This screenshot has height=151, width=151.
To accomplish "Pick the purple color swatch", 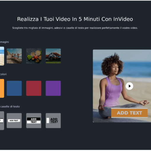I will coord(53,88).
